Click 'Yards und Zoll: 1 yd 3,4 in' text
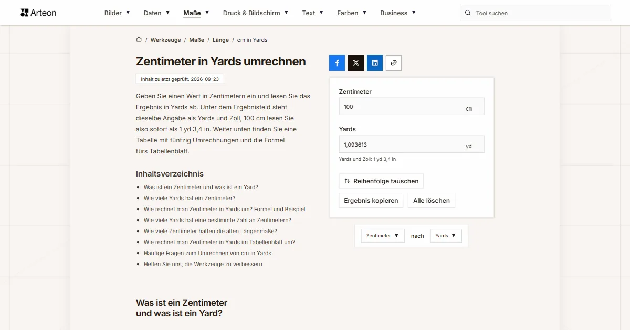 pos(367,159)
